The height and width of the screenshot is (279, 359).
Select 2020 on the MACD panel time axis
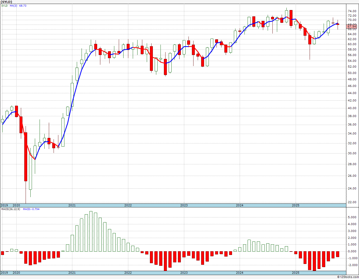tap(16, 273)
